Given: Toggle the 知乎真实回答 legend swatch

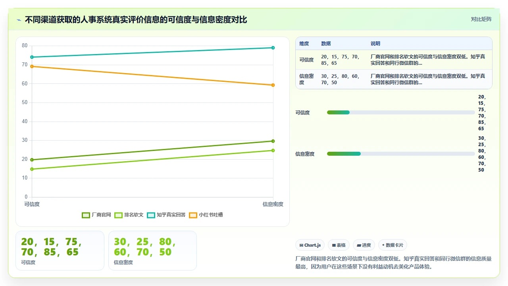Looking at the screenshot, I should pyautogui.click(x=151, y=215).
